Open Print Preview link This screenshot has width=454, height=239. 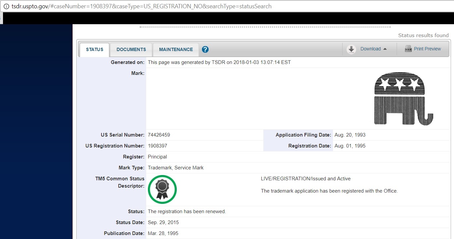click(427, 49)
